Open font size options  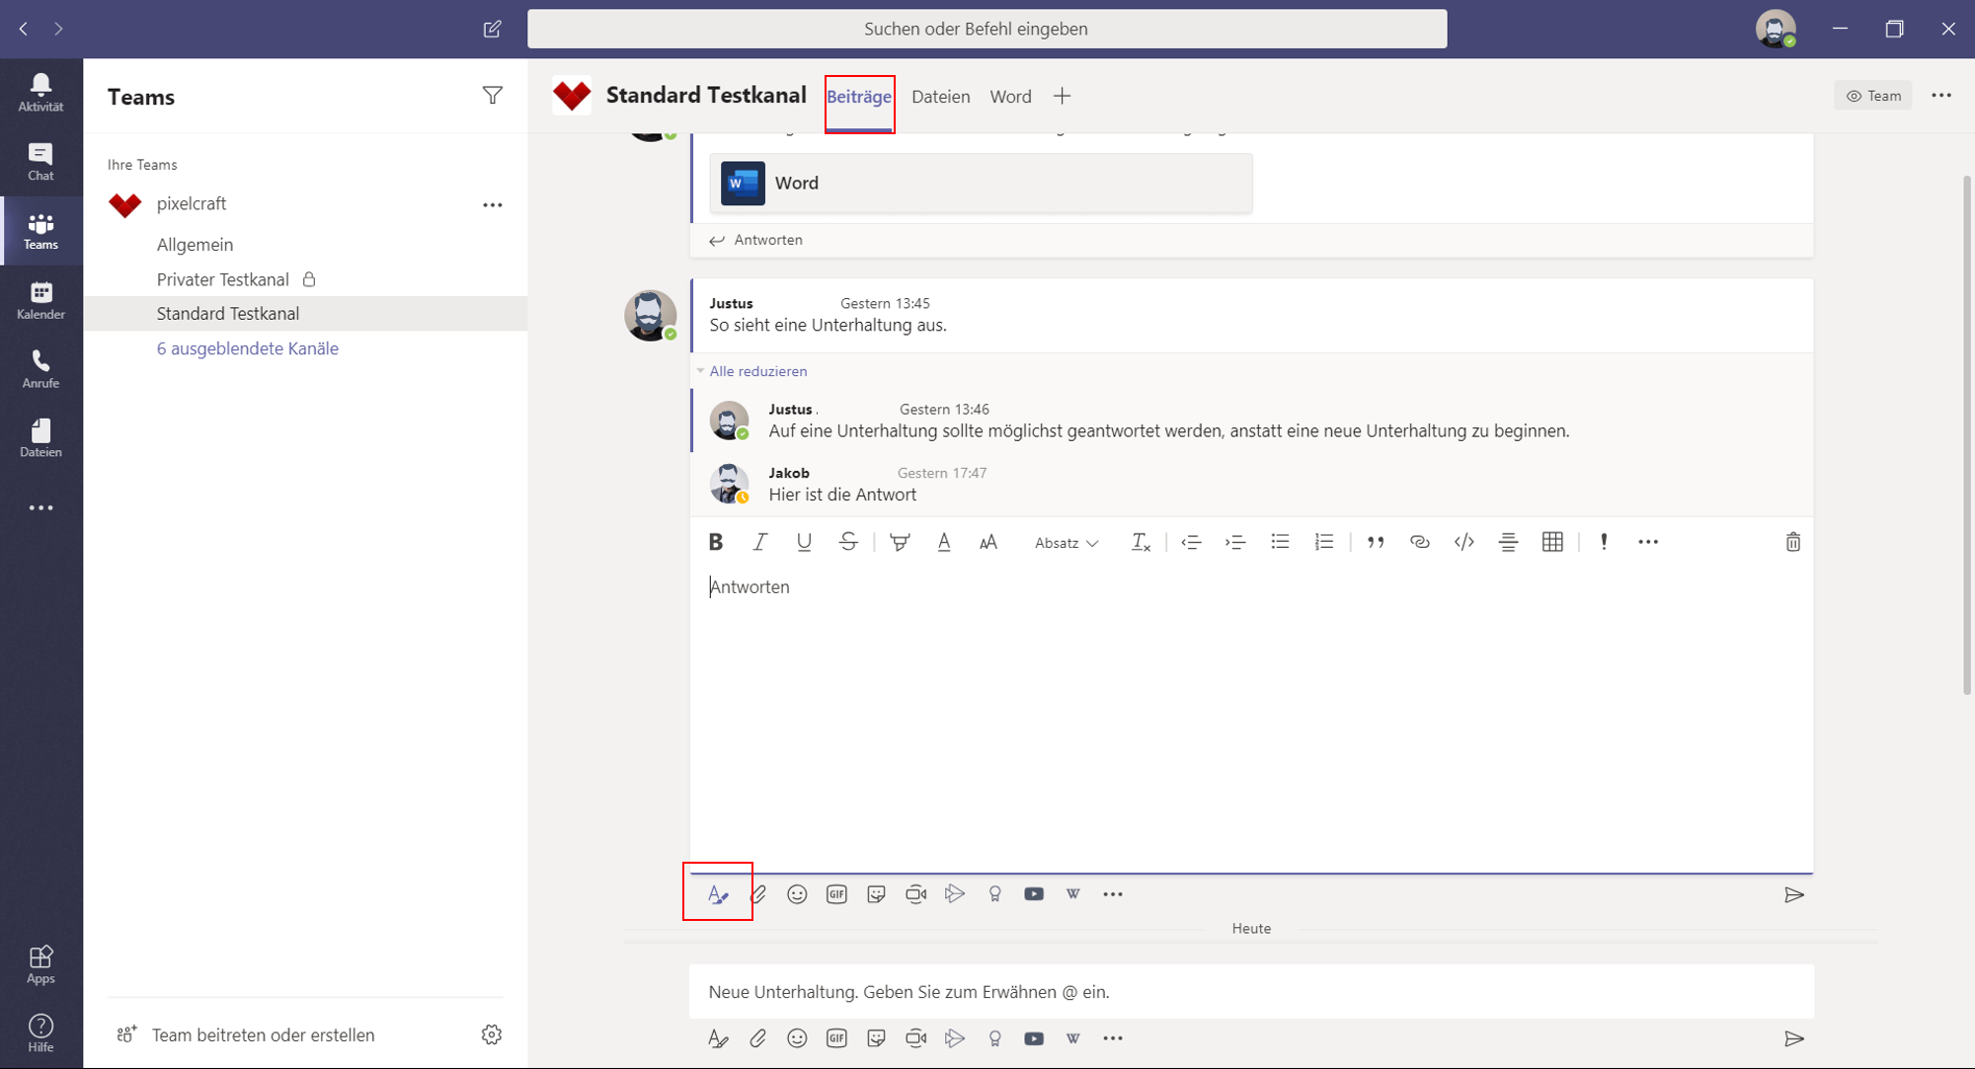point(988,542)
